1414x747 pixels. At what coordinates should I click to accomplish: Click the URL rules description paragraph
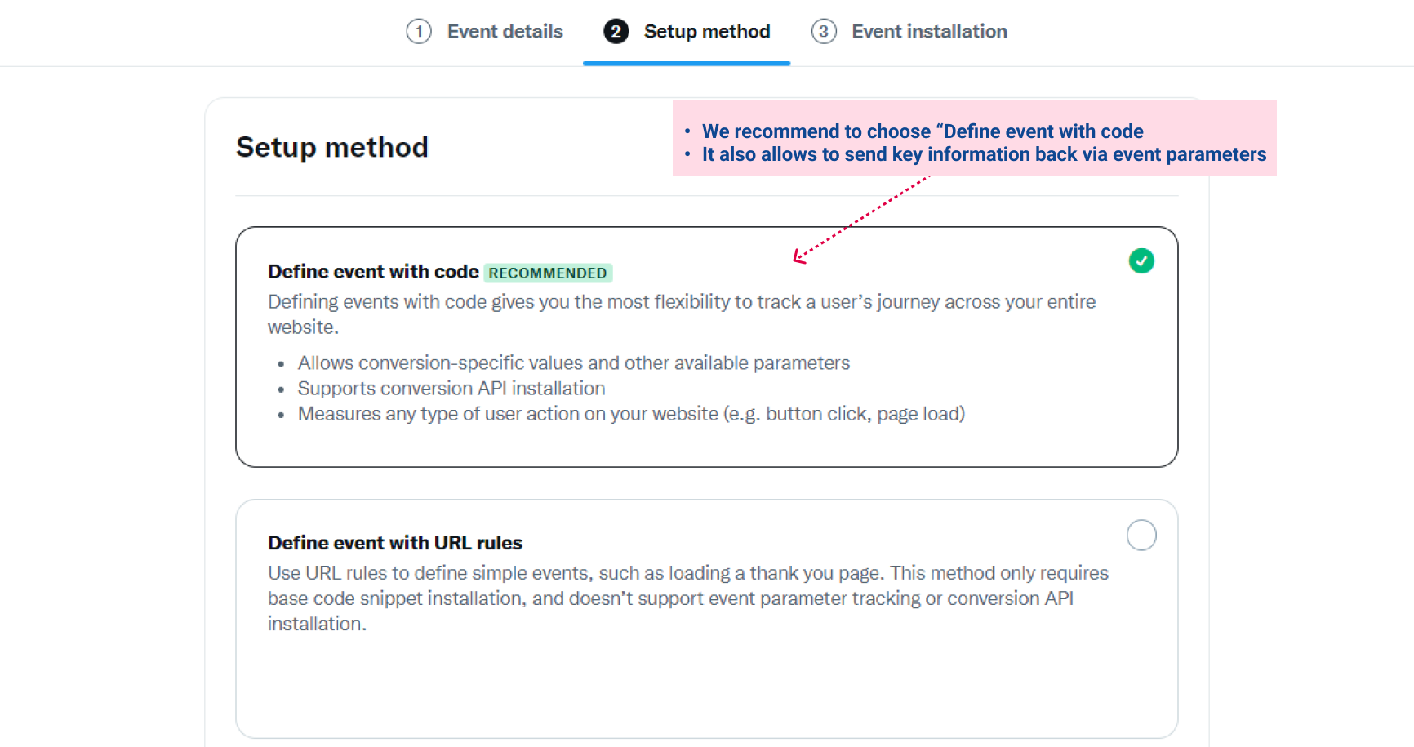pos(687,598)
